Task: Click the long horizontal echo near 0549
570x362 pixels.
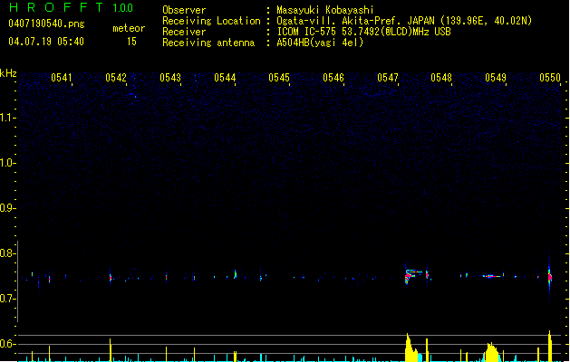Action: coord(491,276)
